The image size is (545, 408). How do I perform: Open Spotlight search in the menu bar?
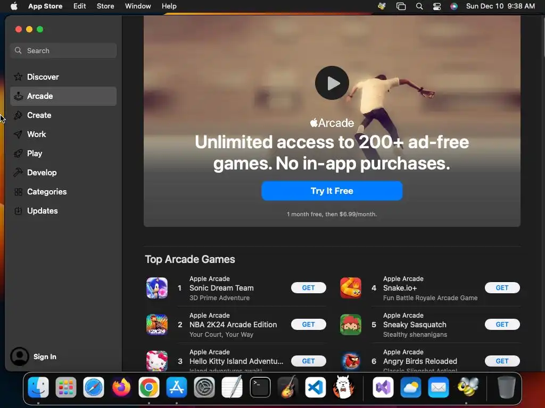click(419, 6)
